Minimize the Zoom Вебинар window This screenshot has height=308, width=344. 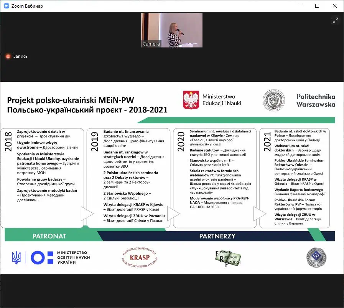[300, 6]
